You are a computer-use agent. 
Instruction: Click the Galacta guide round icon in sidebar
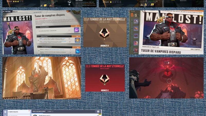(5, 112)
